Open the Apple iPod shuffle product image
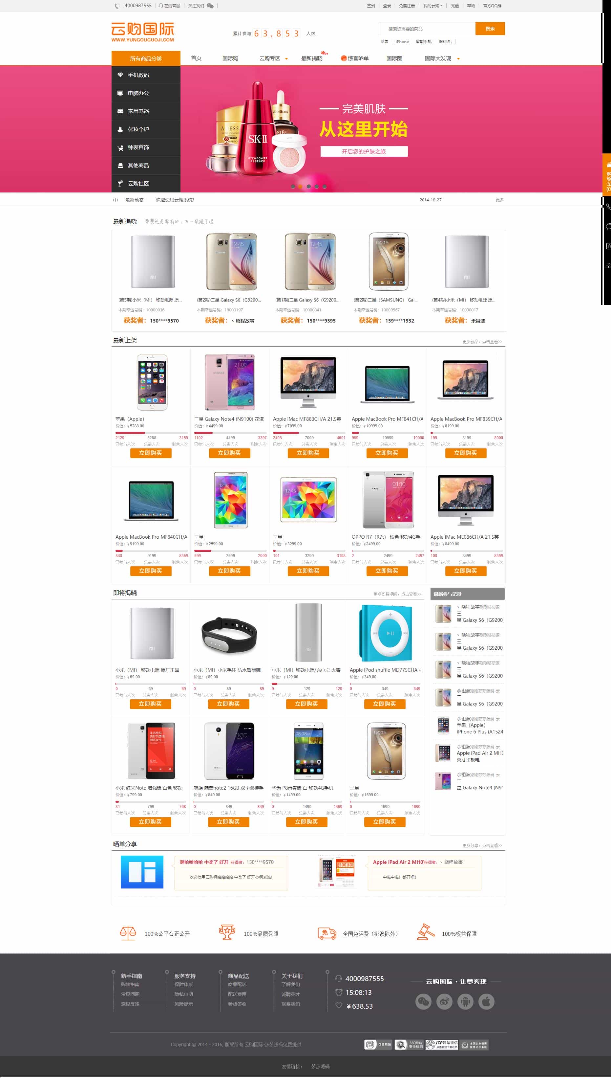 coord(384,633)
